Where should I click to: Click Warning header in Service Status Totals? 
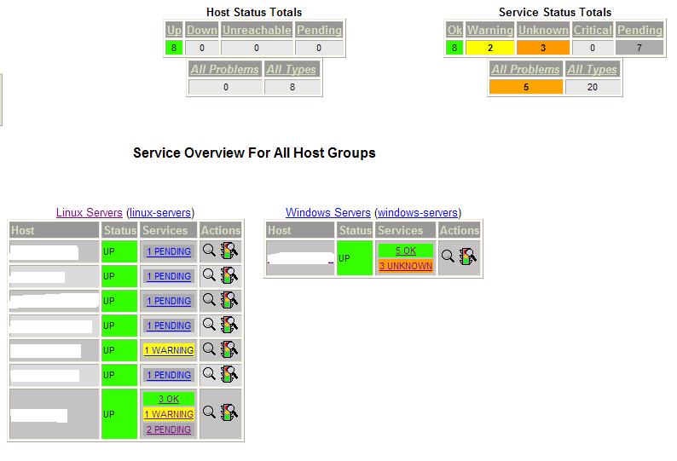click(x=490, y=30)
